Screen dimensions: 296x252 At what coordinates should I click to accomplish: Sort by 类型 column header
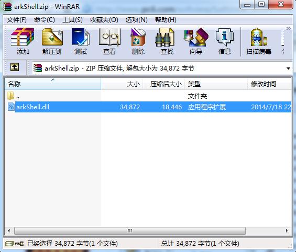point(216,84)
